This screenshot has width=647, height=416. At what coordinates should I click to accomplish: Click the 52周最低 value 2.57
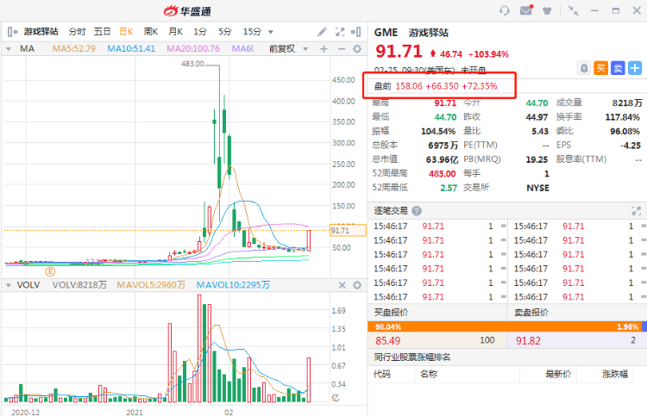point(449,188)
